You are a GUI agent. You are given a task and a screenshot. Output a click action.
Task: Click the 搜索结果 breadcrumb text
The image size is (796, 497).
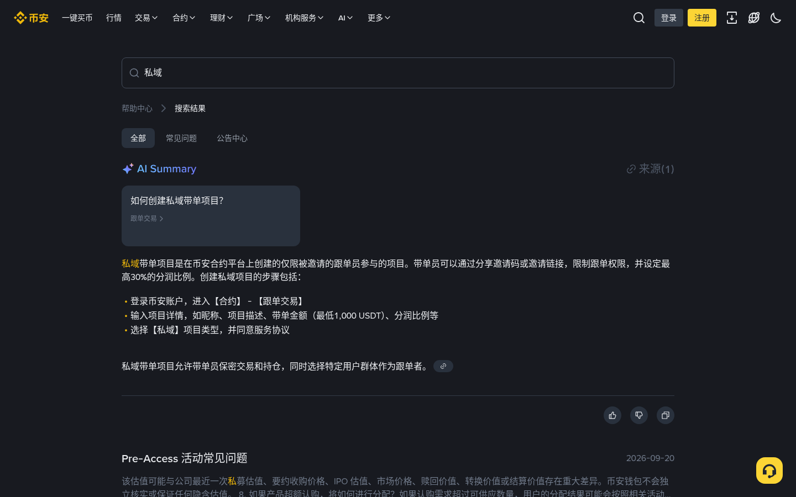[x=190, y=108]
